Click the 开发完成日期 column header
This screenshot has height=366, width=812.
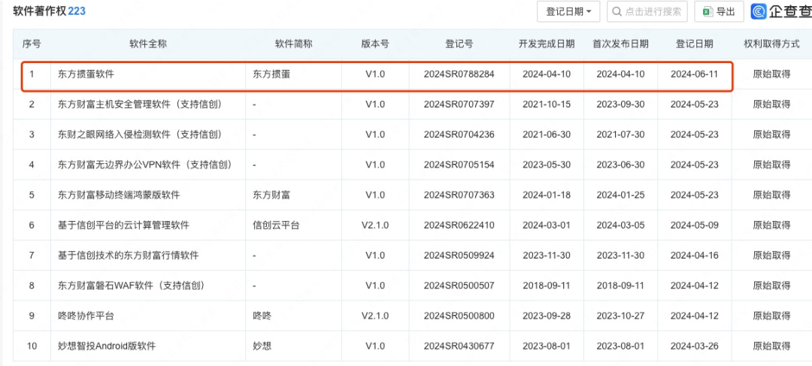[x=547, y=44]
